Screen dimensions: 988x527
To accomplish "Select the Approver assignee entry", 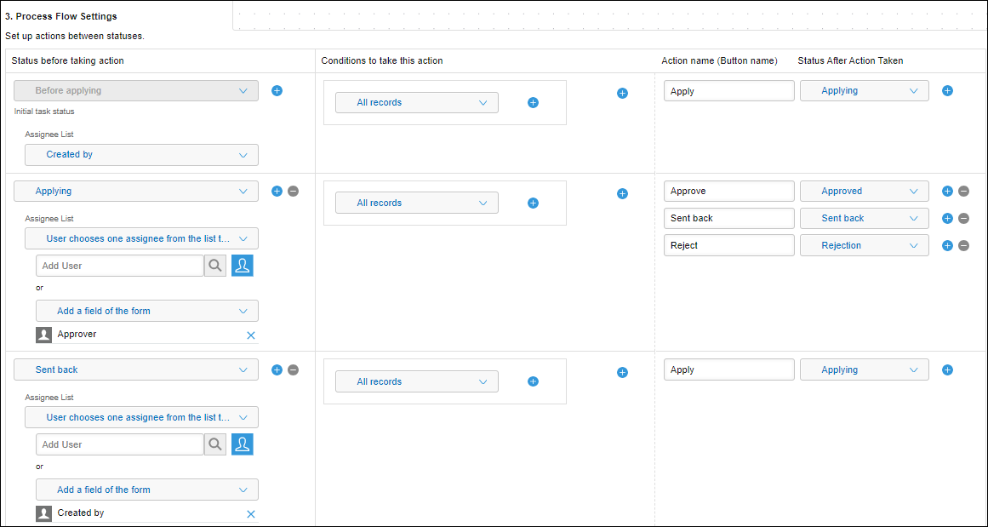I will click(x=147, y=335).
